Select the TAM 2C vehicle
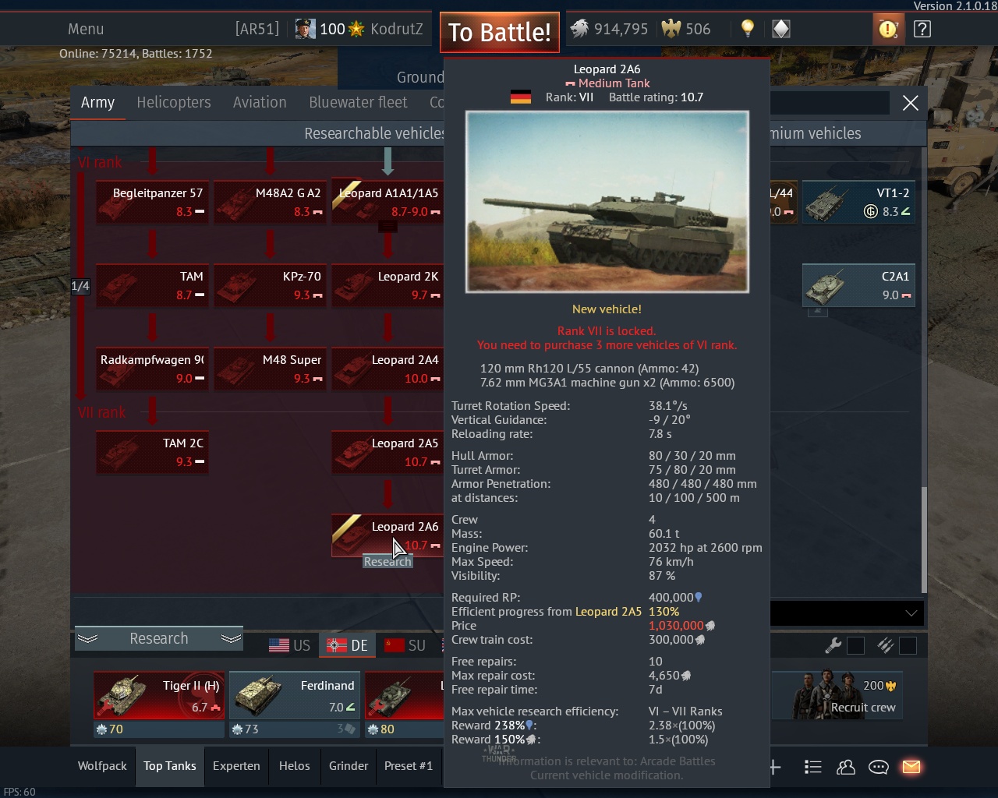The width and height of the screenshot is (998, 798). pyautogui.click(x=152, y=452)
